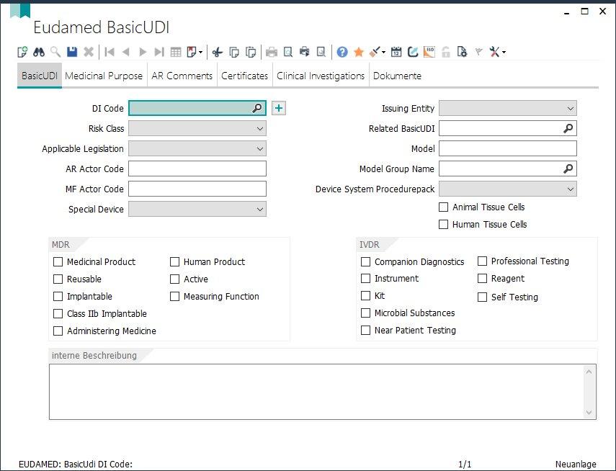Click into the AR Actor Code field
This screenshot has height=471, width=616.
tap(197, 169)
